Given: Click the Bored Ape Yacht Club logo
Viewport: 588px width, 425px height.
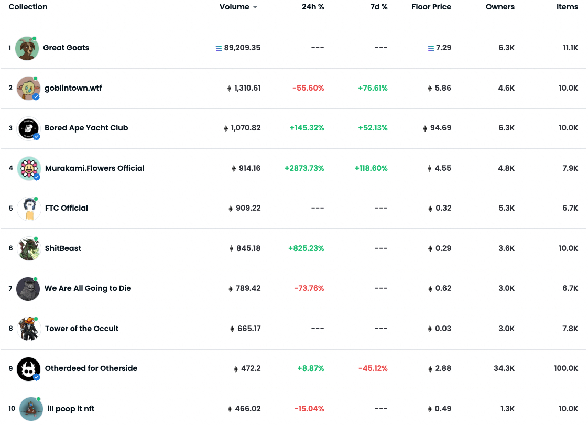Looking at the screenshot, I should (28, 128).
